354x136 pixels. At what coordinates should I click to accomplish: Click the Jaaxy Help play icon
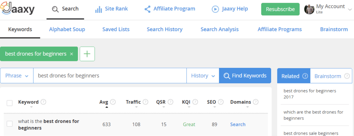click(x=215, y=9)
